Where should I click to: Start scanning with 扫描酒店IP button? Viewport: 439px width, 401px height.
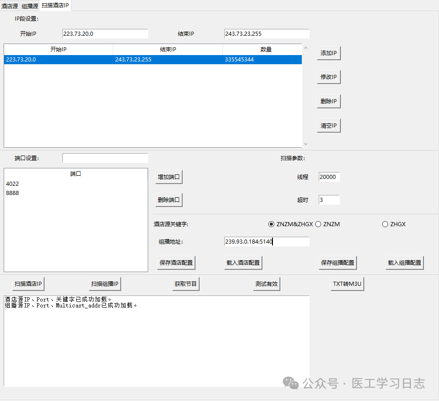tap(28, 284)
